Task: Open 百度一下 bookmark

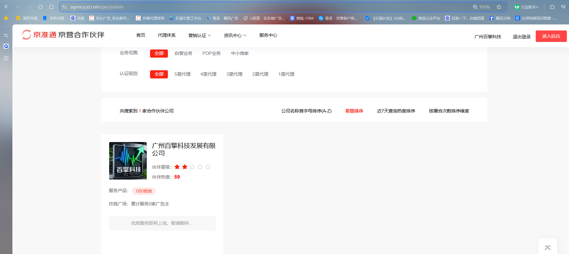Action: pos(465,18)
